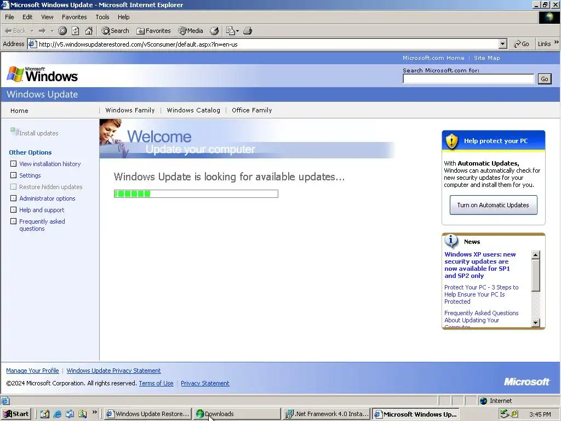Image resolution: width=561 pixels, height=421 pixels.
Task: Expand the Links toolbar chevron
Action: click(557, 42)
